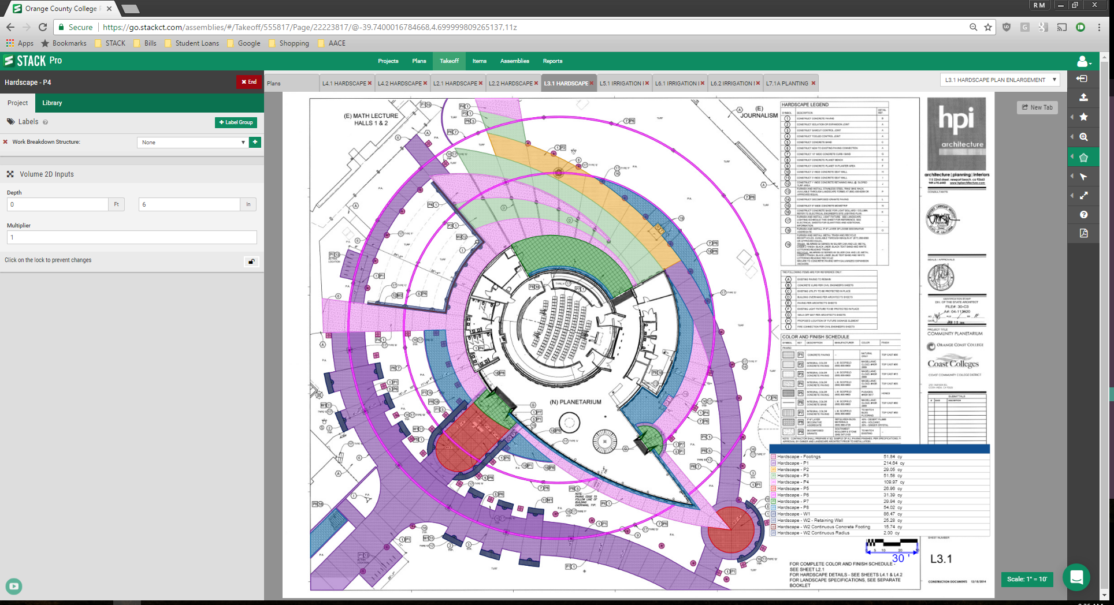Click the fullscreen expand arrows icon
Image resolution: width=1114 pixels, height=605 pixels.
(1083, 196)
